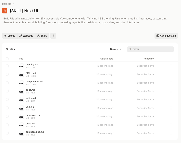This screenshot has height=143, width=181.
Task: Open the theming.md file name
Action: pyautogui.click(x=32, y=65)
